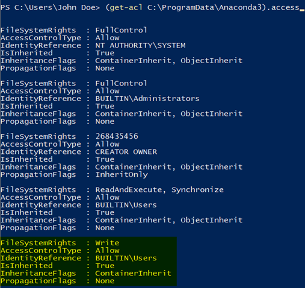
Task: Click highlighted BUILTIN\Users identity value
Action: [x=126, y=258]
